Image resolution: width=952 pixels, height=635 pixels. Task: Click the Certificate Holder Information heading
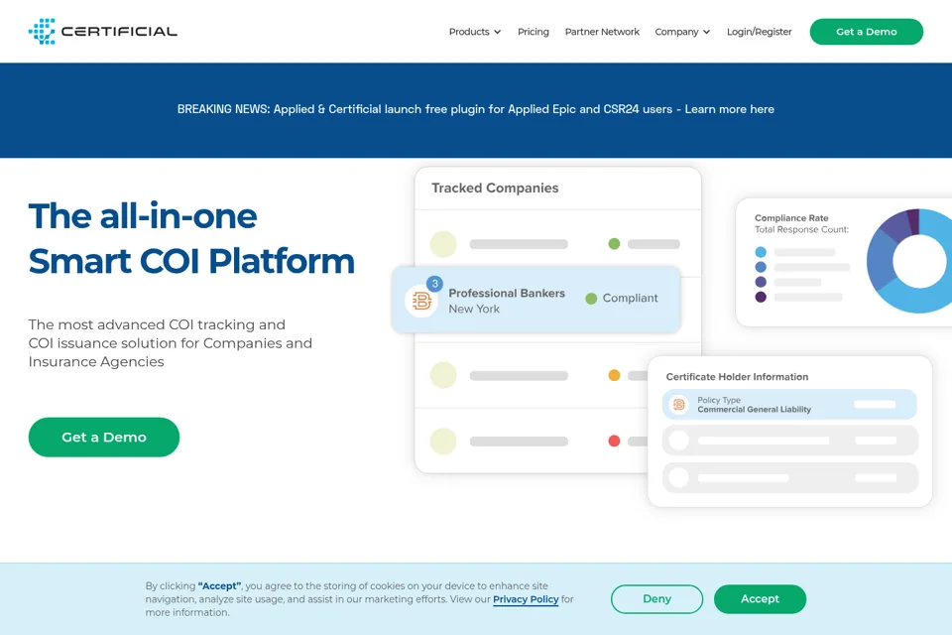[x=737, y=377]
